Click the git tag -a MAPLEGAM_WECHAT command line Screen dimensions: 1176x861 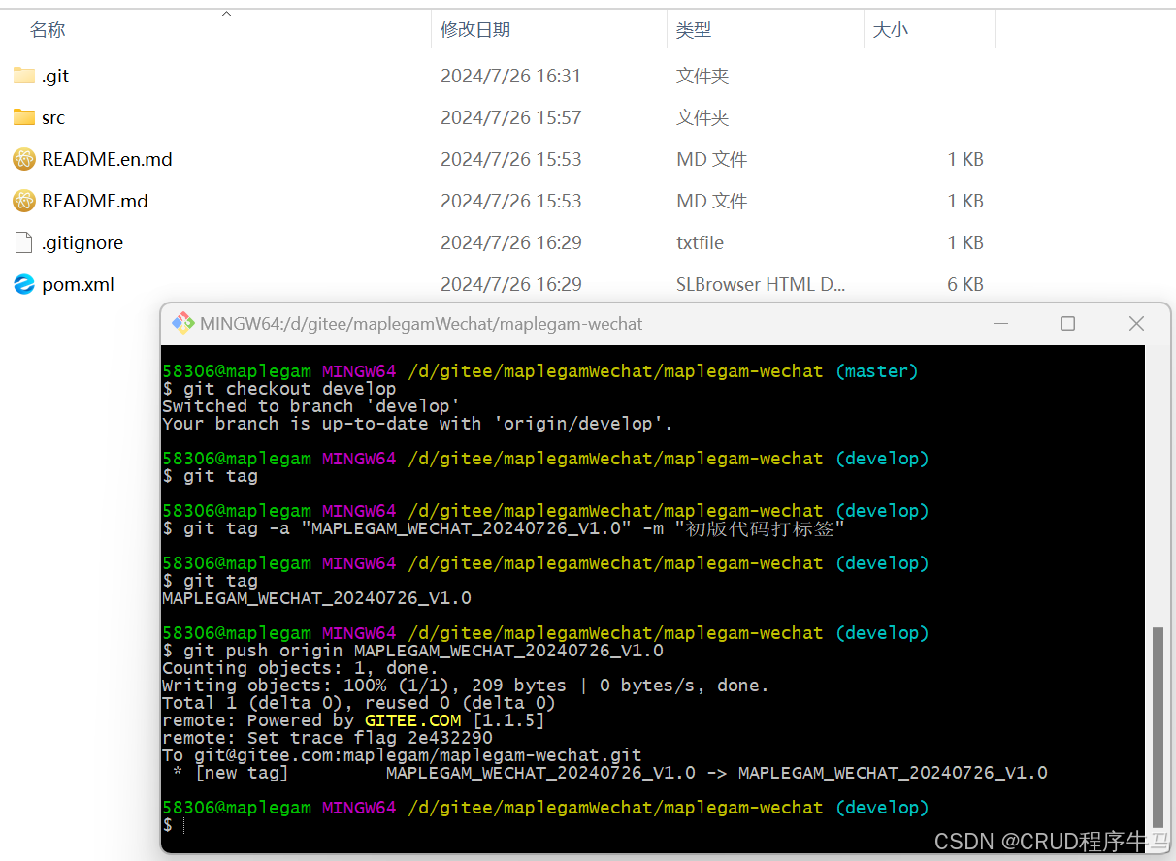pos(504,528)
